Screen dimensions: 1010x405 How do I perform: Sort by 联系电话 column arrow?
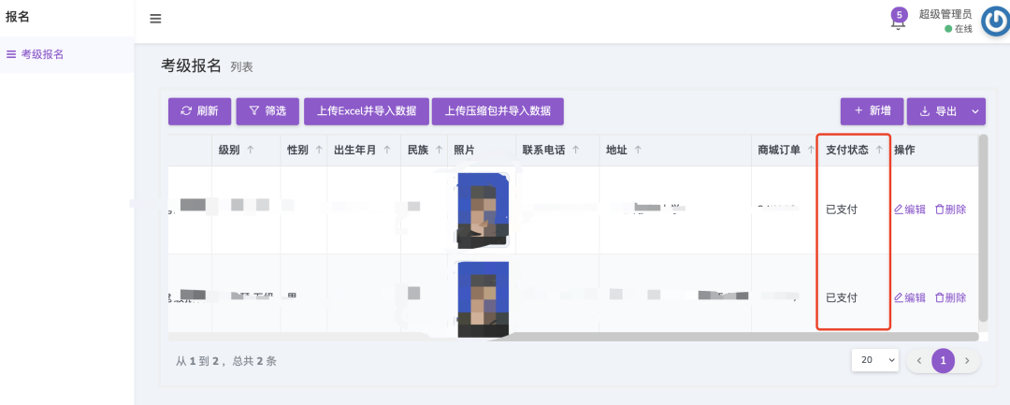pos(575,150)
